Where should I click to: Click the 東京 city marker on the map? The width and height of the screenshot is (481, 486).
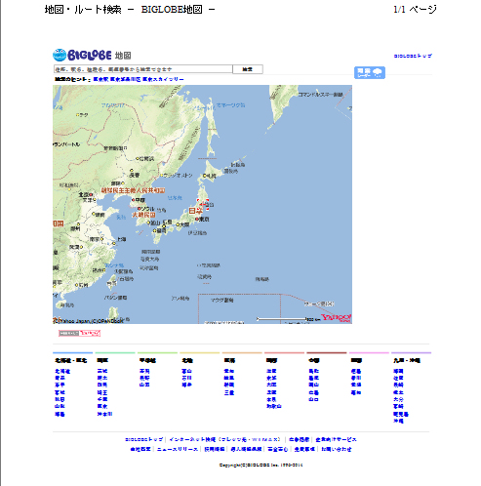pos(197,220)
